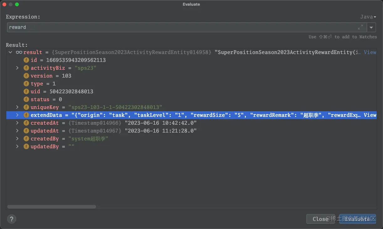Screen dimensions: 383x229
Task: Click the expand-editor icon in Expression field
Action: (x=360, y=27)
